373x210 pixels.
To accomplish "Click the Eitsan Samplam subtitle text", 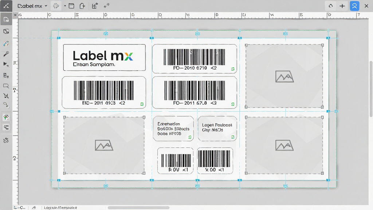I will tap(94, 64).
